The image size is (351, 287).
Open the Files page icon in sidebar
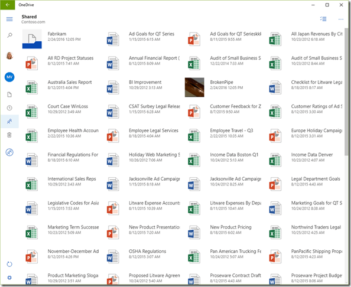coord(9,94)
